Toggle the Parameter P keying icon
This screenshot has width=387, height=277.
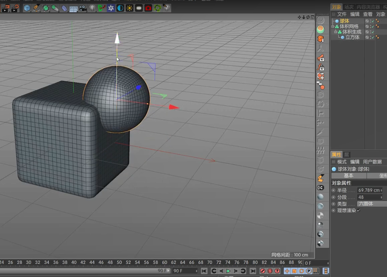(x=309, y=271)
